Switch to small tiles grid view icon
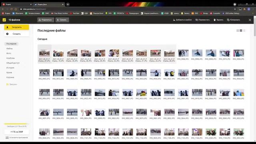The image size is (256, 144). (241, 30)
